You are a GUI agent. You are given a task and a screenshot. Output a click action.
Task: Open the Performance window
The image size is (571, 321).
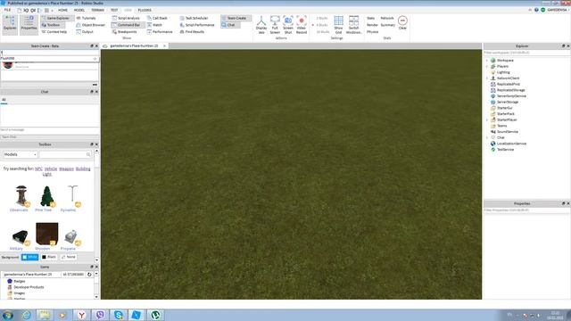point(160,32)
